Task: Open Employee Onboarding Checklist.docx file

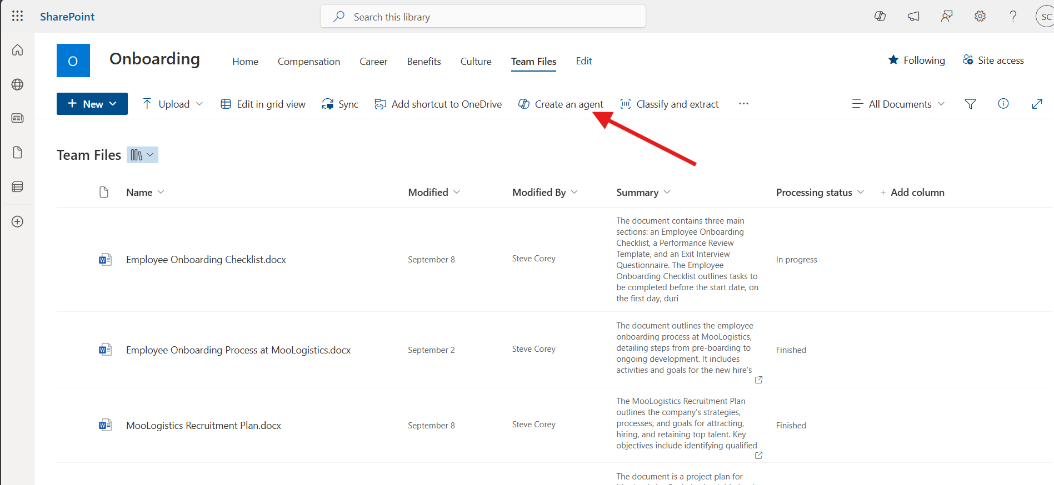Action: tap(206, 260)
